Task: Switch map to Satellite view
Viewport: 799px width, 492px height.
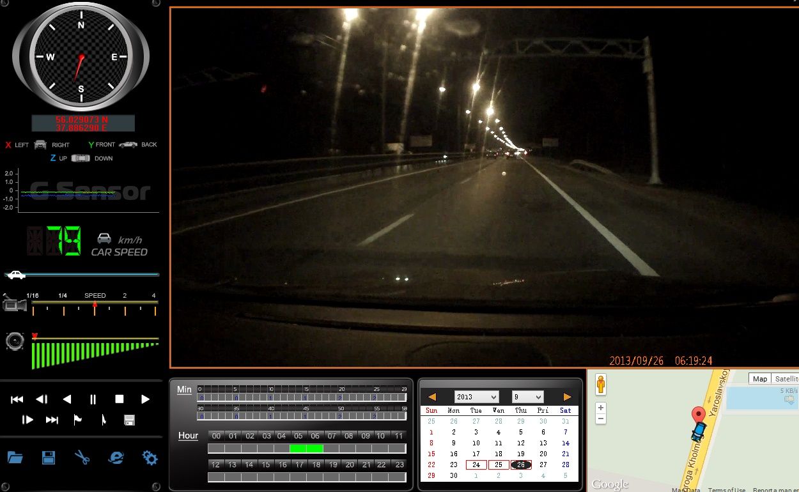Action: [x=786, y=379]
